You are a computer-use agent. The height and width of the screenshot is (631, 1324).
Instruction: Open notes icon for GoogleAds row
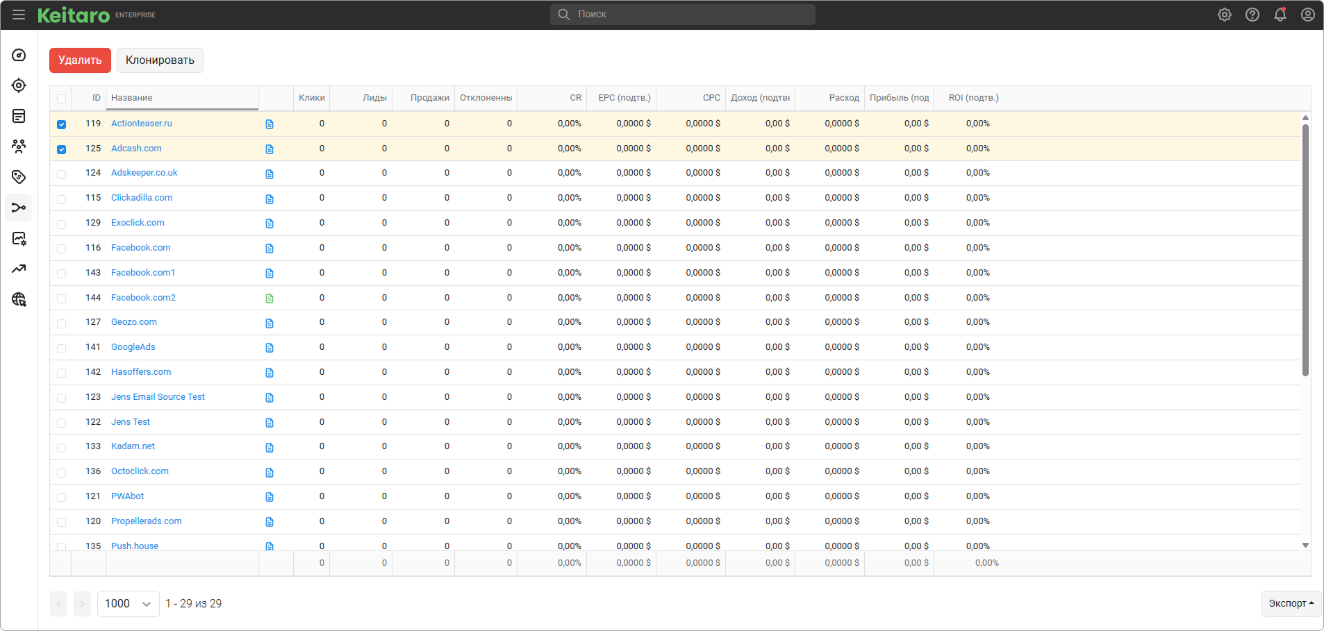[270, 348]
